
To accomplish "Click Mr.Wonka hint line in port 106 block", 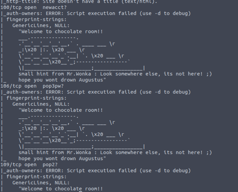I will pyautogui.click(x=115, y=153).
